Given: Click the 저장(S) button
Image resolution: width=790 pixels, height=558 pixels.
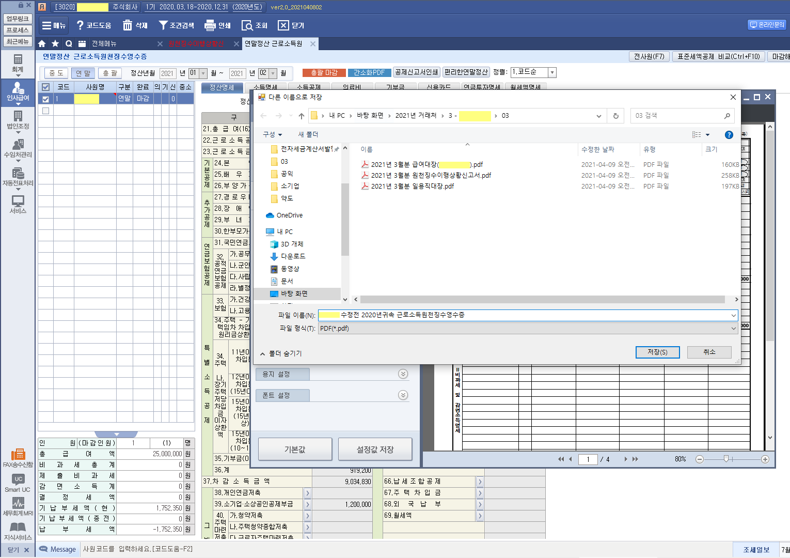Looking at the screenshot, I should (x=657, y=352).
